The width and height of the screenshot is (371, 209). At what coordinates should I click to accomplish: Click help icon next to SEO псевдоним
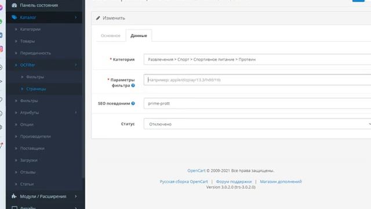(133, 103)
